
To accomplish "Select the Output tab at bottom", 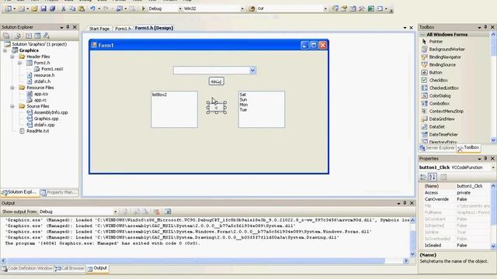I will [97, 268].
